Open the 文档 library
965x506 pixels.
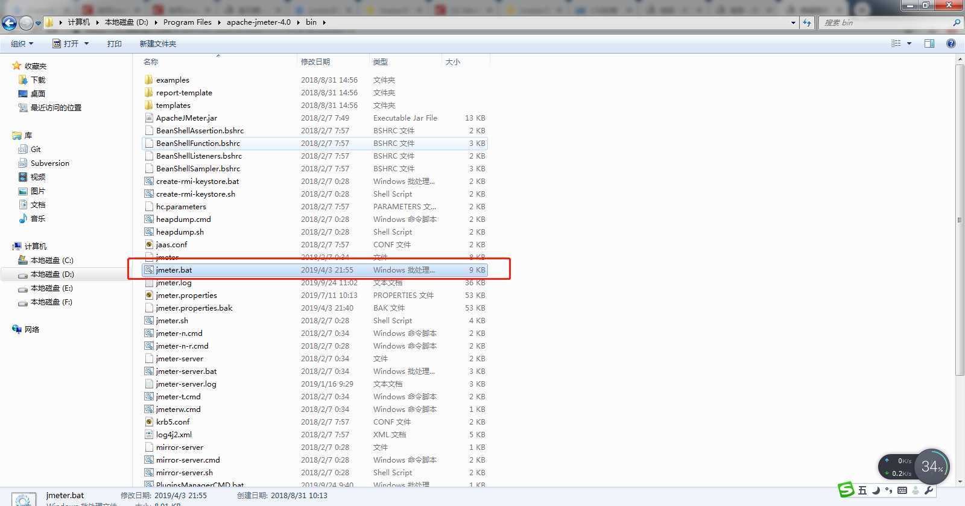[38, 204]
